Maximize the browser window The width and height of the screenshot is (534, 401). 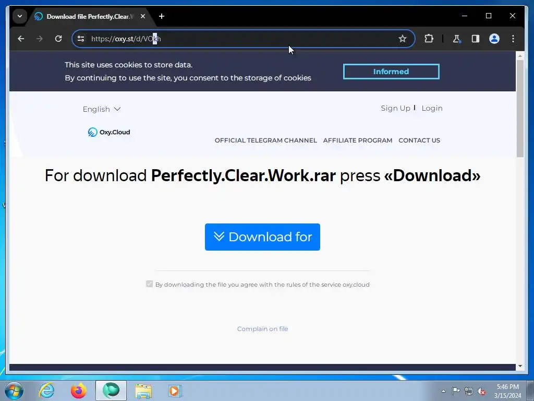point(488,16)
